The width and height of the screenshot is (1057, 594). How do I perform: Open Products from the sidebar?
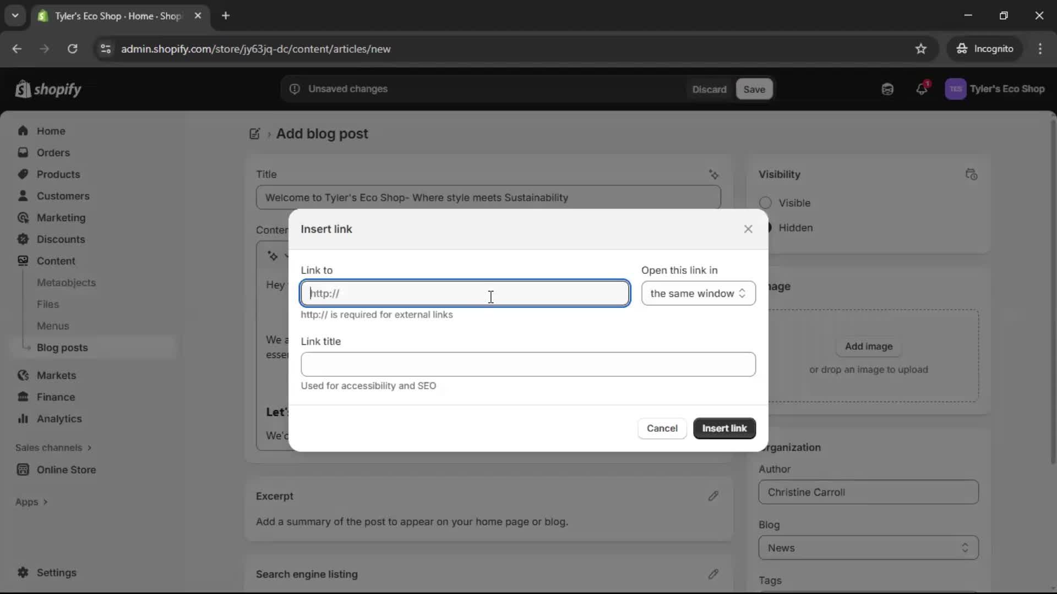58,174
